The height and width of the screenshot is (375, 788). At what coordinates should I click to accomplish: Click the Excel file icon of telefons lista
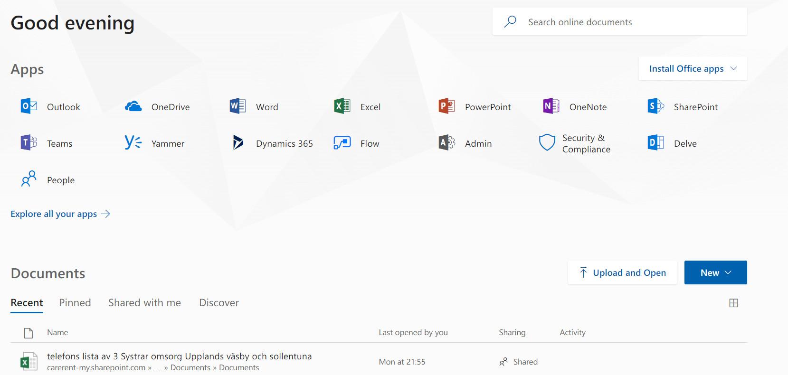click(28, 362)
